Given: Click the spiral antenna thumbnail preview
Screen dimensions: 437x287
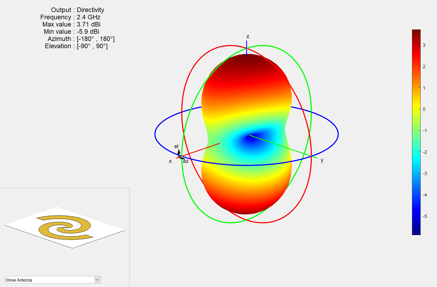Looking at the screenshot, I should 65,228.
